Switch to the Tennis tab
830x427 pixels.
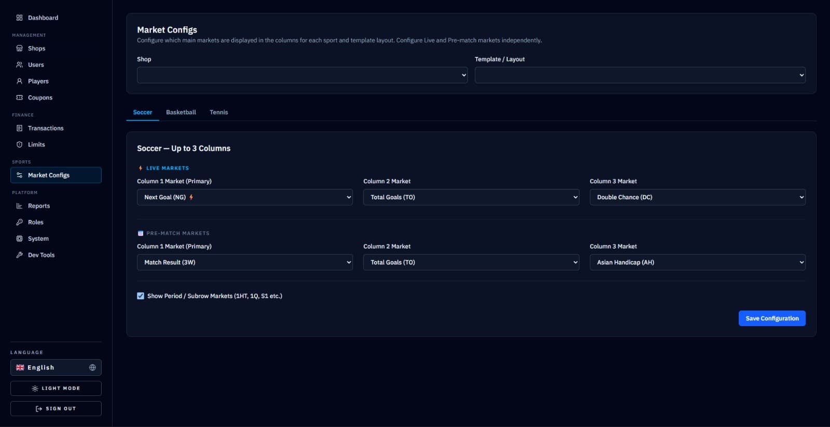pos(219,112)
